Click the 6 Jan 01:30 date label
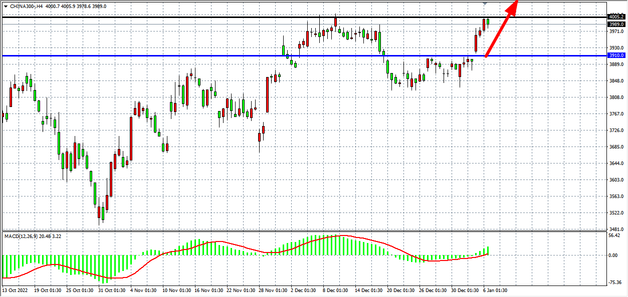628x297 pixels. 496,290
